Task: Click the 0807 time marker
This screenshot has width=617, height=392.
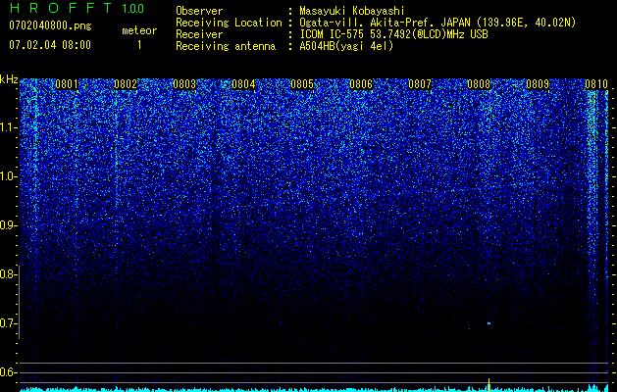Action: click(x=420, y=84)
